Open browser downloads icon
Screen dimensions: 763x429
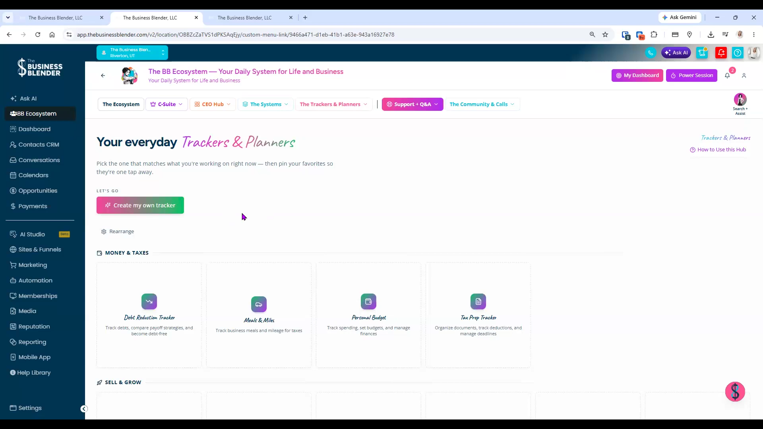coord(711,35)
